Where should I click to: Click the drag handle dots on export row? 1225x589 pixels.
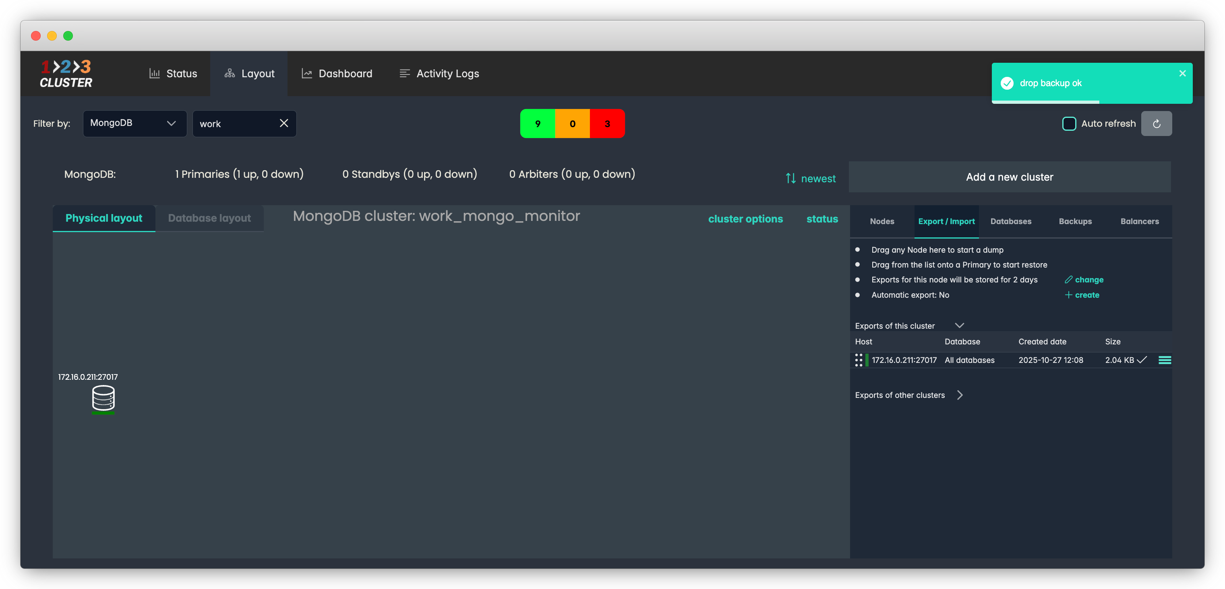coord(859,360)
